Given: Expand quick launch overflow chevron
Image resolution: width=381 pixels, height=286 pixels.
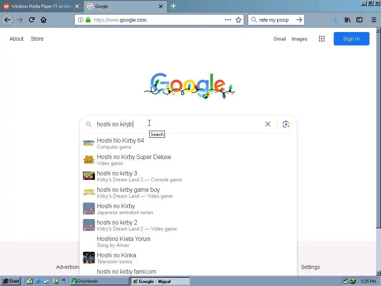Looking at the screenshot, I should coord(63,280).
